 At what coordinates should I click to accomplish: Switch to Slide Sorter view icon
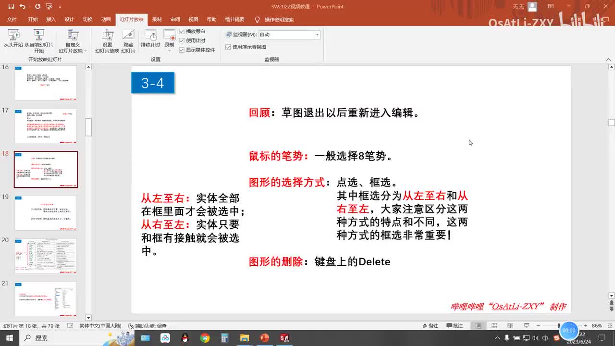494,326
